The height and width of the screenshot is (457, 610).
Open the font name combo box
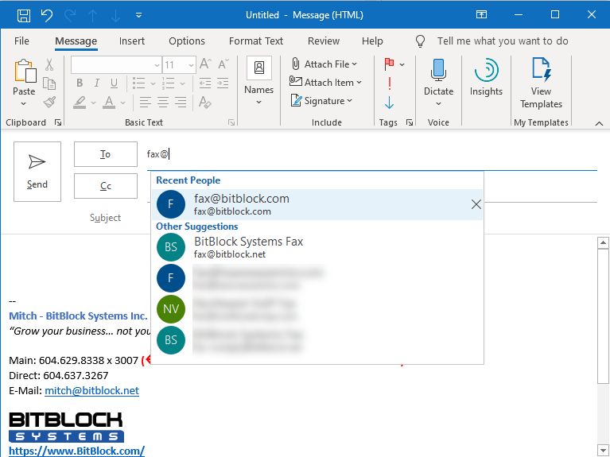point(116,65)
